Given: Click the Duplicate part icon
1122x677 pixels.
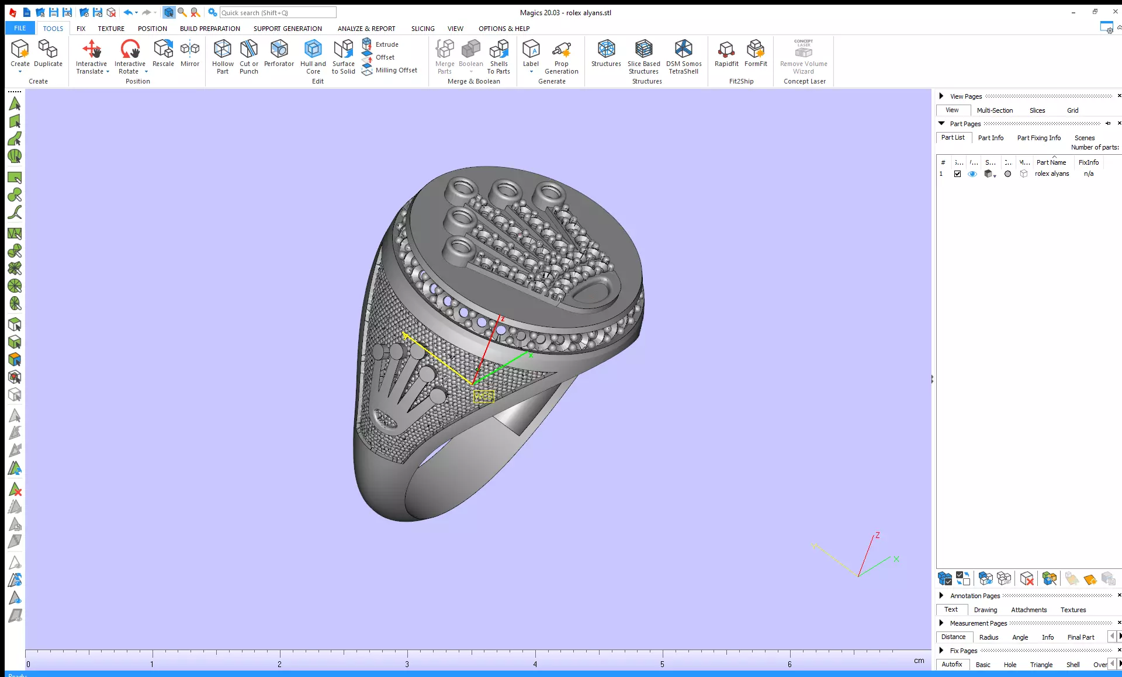Looking at the screenshot, I should tap(48, 54).
